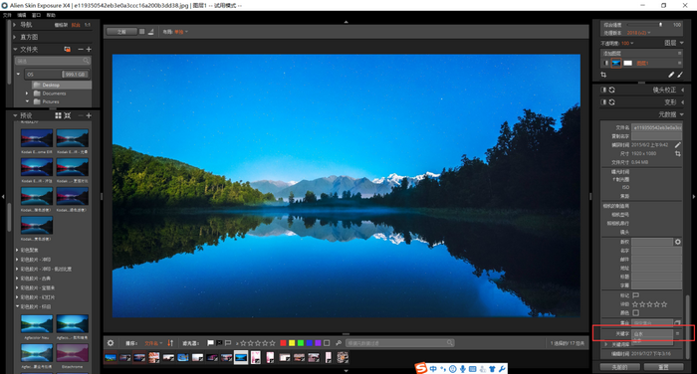Image resolution: width=697 pixels, height=374 pixels.
Task: Switch presets to grid view icon
Action: (x=58, y=115)
